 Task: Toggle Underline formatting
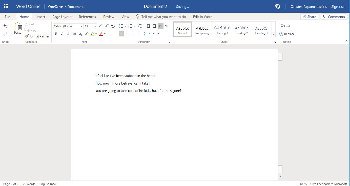[68, 34]
